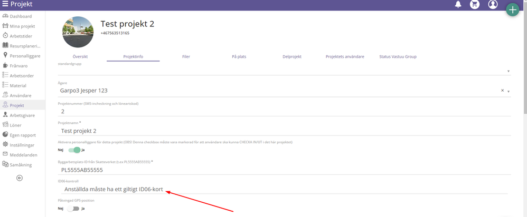Click the Byggarbetsplats-ID input field
The width and height of the screenshot is (527, 217).
pos(284,170)
